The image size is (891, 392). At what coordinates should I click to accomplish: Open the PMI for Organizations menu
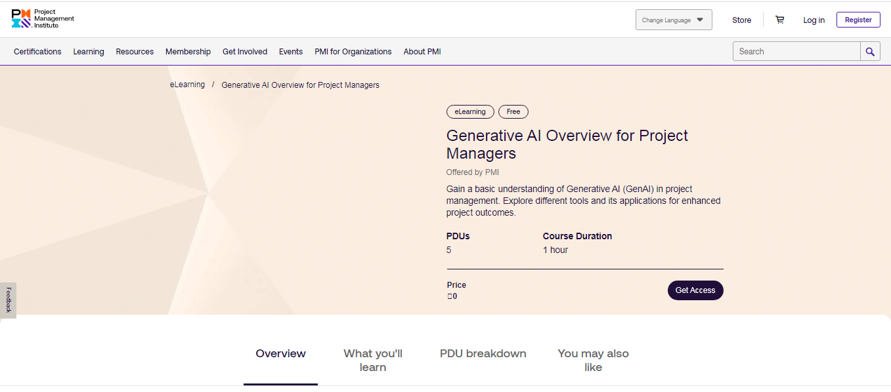[x=353, y=52]
